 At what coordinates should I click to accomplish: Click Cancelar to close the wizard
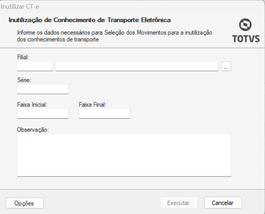click(x=223, y=203)
